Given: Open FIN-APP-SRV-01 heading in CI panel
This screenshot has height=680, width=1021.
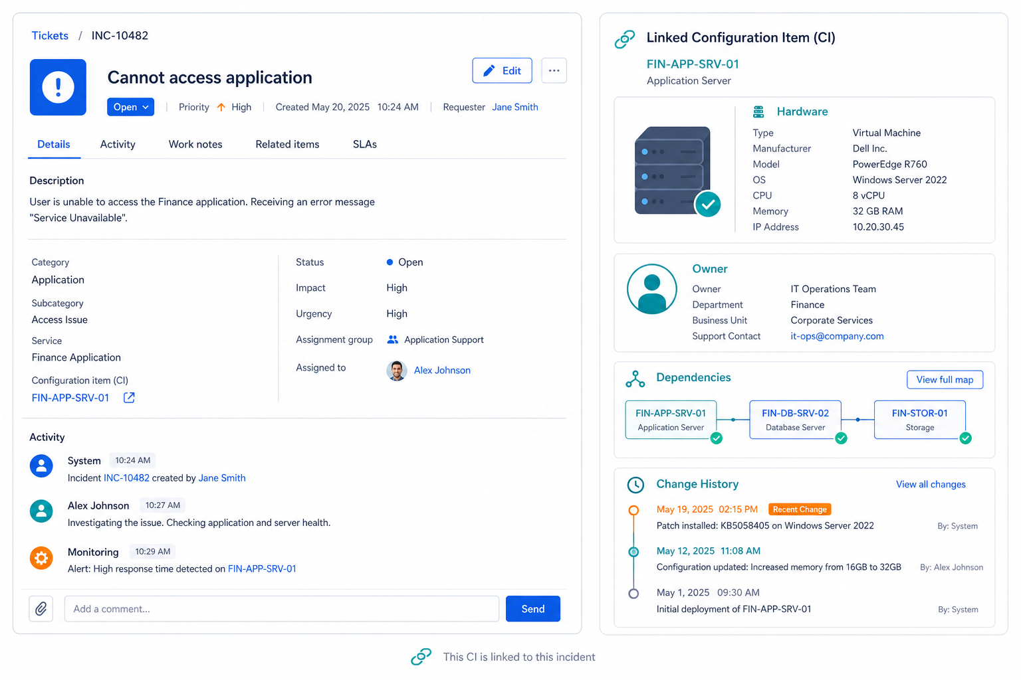Looking at the screenshot, I should click(x=693, y=64).
